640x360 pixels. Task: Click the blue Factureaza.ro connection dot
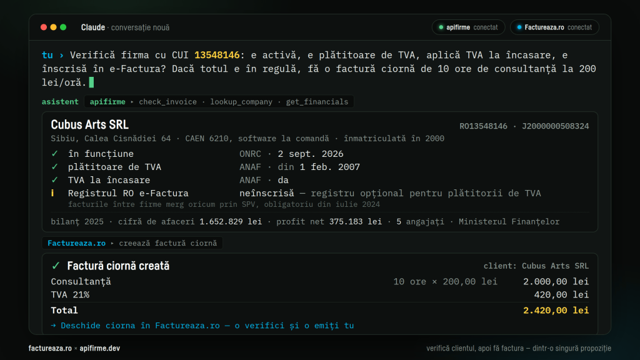(519, 27)
